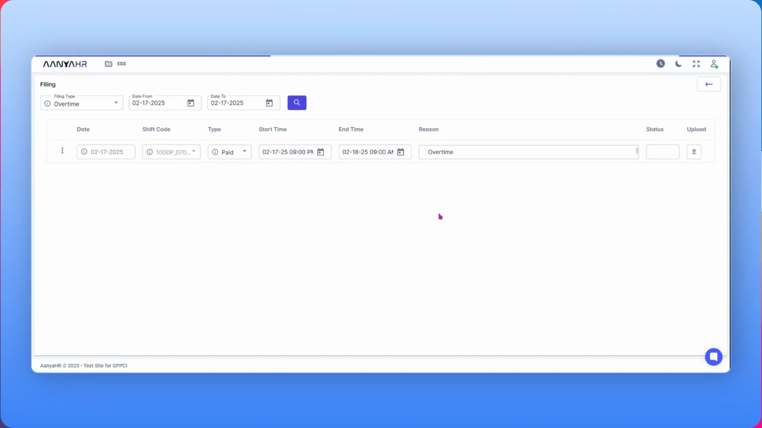
Task: Click the empty Status field
Action: tap(663, 152)
